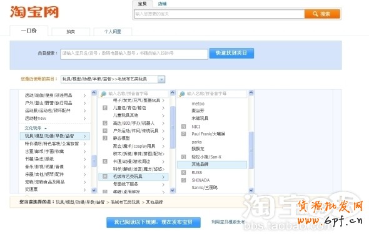Screen dimensions: 369x234
Task: Expand 静态模型 subcategory arrow
Action: [163, 139]
